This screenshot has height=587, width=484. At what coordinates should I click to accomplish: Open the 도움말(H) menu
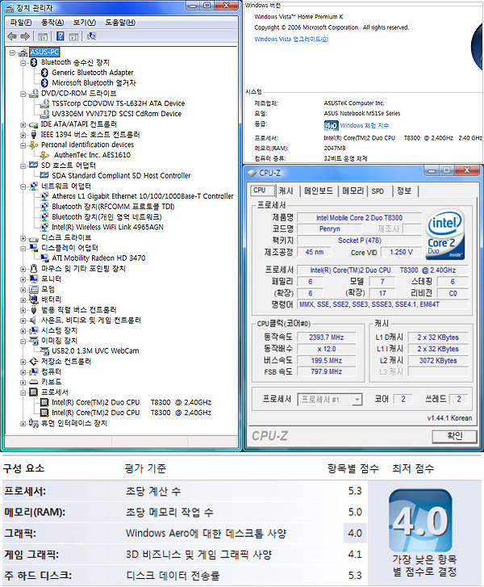point(120,23)
